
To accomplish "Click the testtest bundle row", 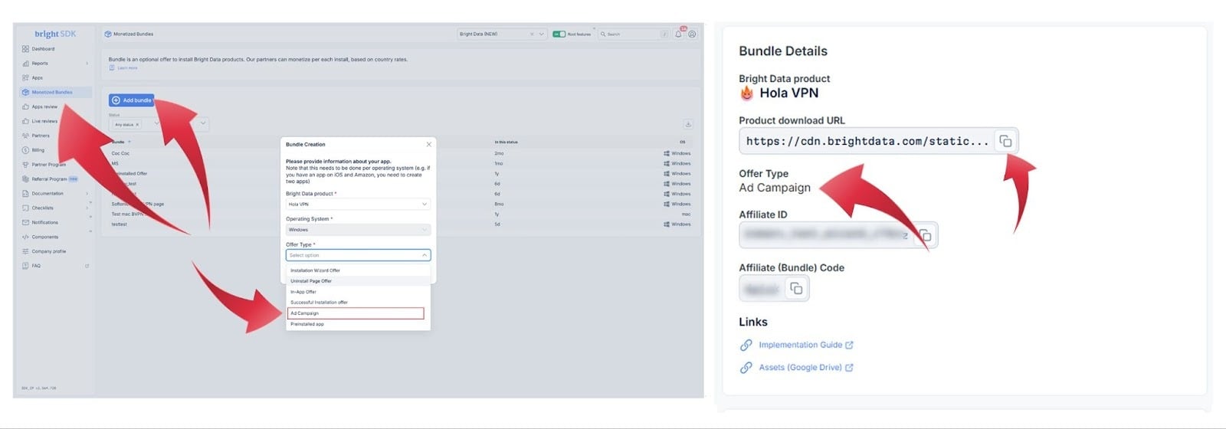I will point(402,224).
